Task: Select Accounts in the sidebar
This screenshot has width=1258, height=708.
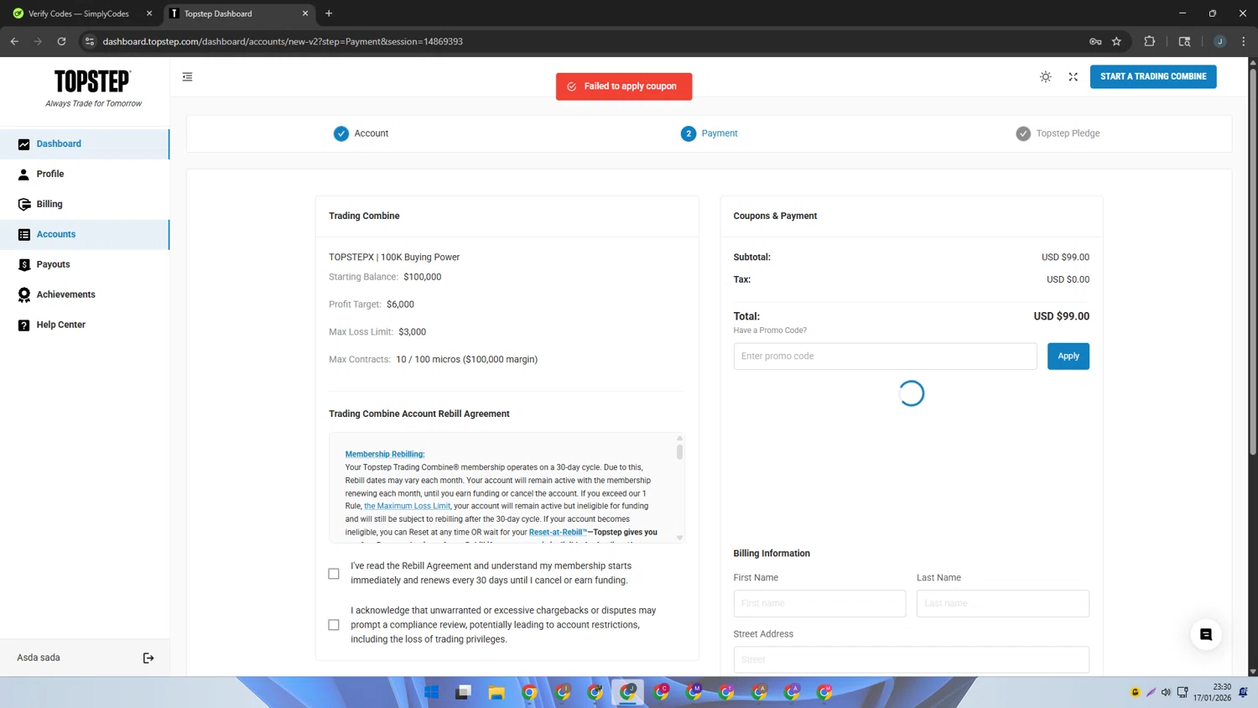Action: [x=85, y=234]
